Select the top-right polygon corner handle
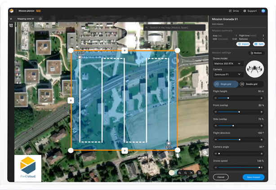Image resolution: width=276 pixels, height=190 pixels. tap(178, 50)
